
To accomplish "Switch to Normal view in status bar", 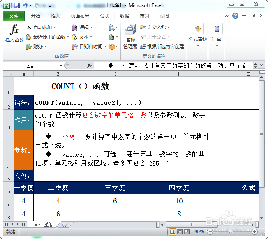I will [x=173, y=232].
